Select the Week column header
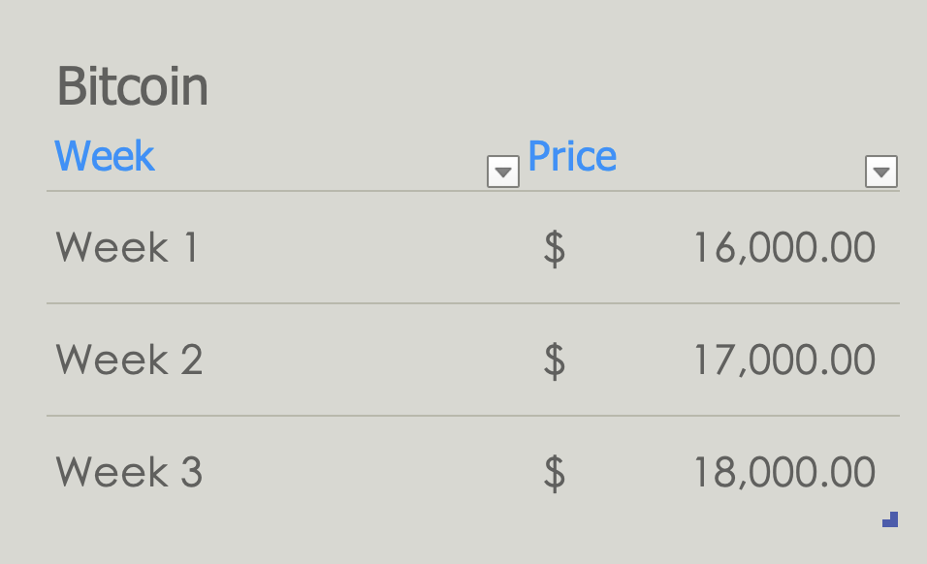The image size is (927, 564). click(105, 155)
